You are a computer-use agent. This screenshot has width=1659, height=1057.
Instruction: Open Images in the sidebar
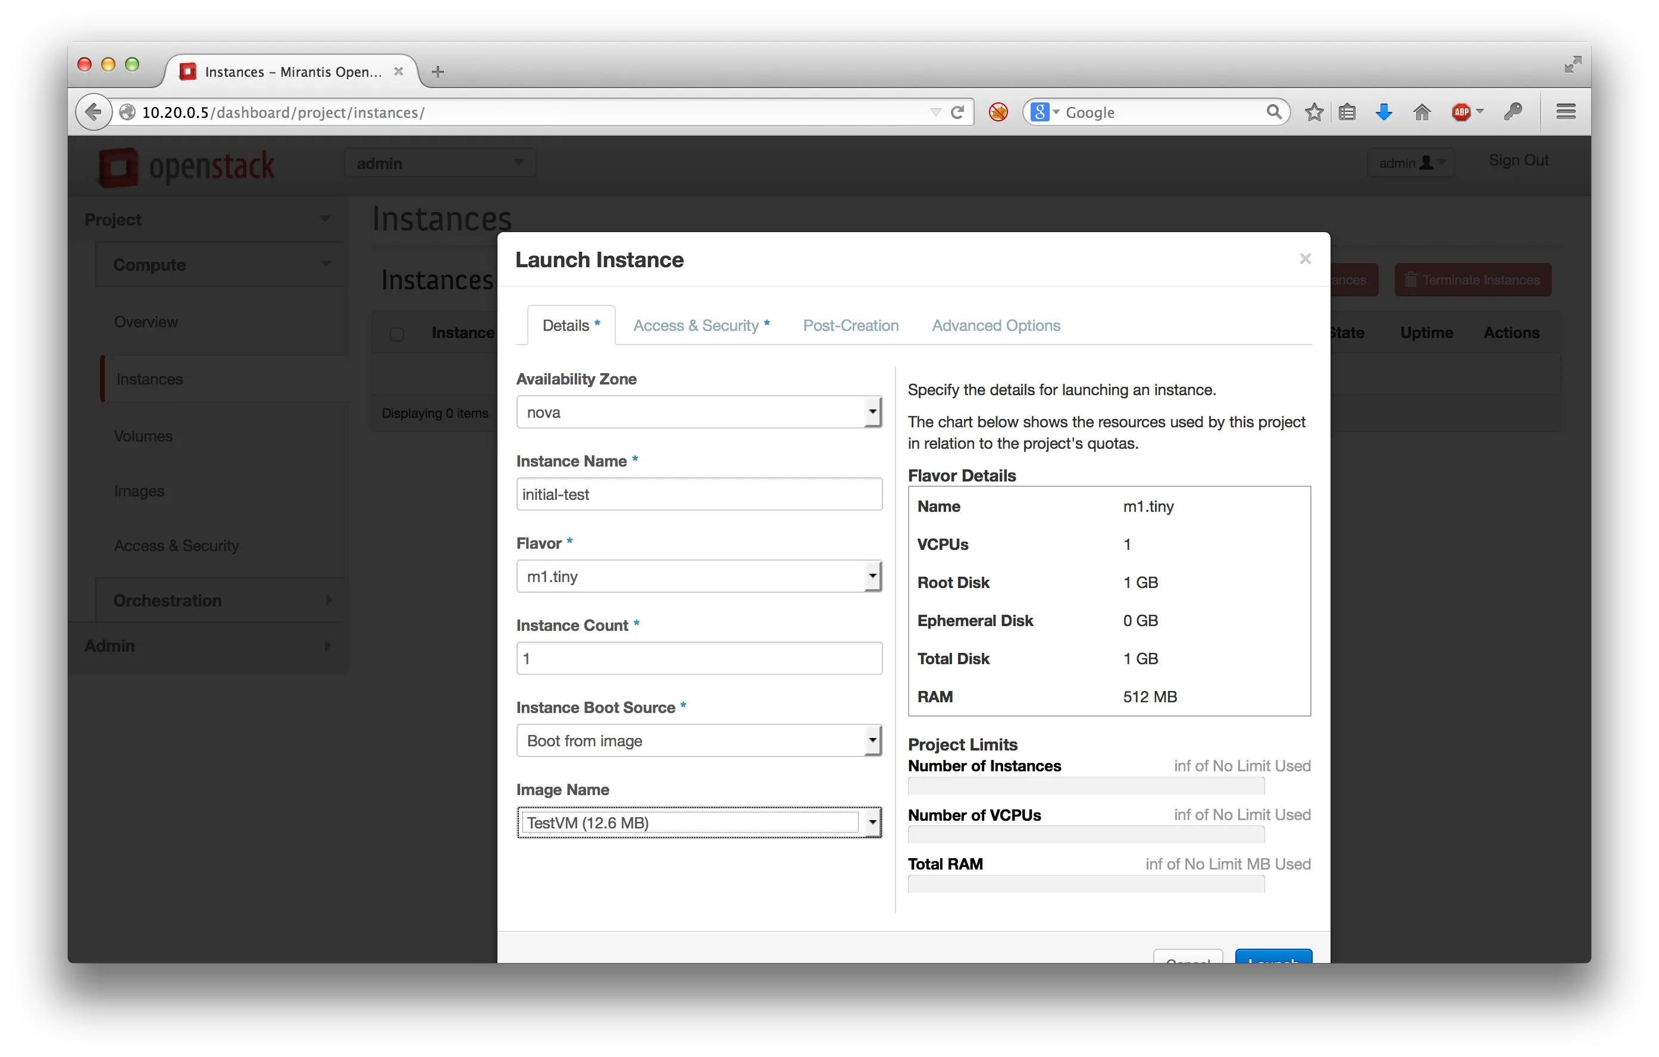pyautogui.click(x=139, y=491)
